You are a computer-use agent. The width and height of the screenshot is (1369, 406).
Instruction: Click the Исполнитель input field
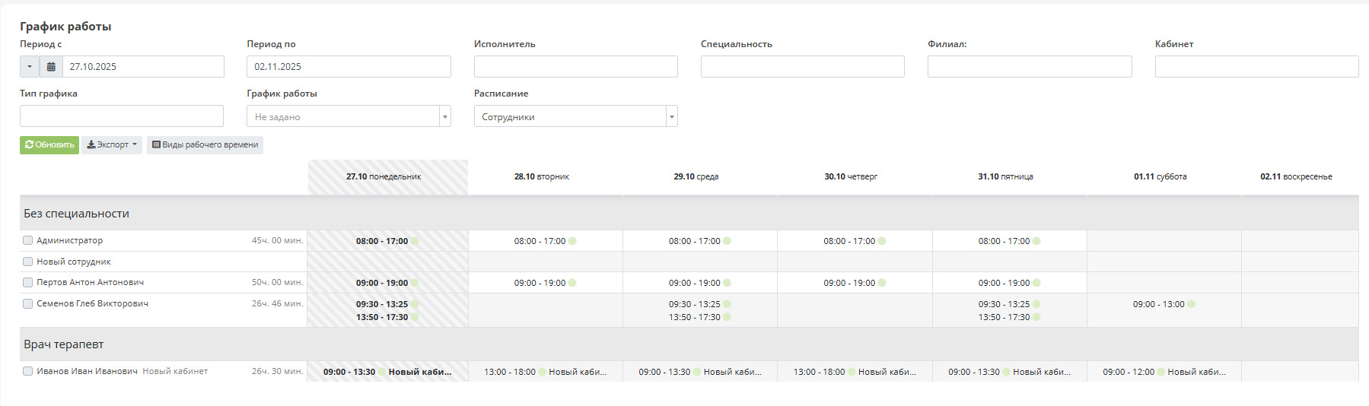tap(575, 67)
